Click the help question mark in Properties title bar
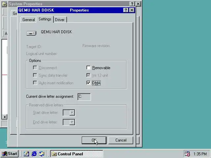This screenshot has height=158, width=211. pos(126,10)
